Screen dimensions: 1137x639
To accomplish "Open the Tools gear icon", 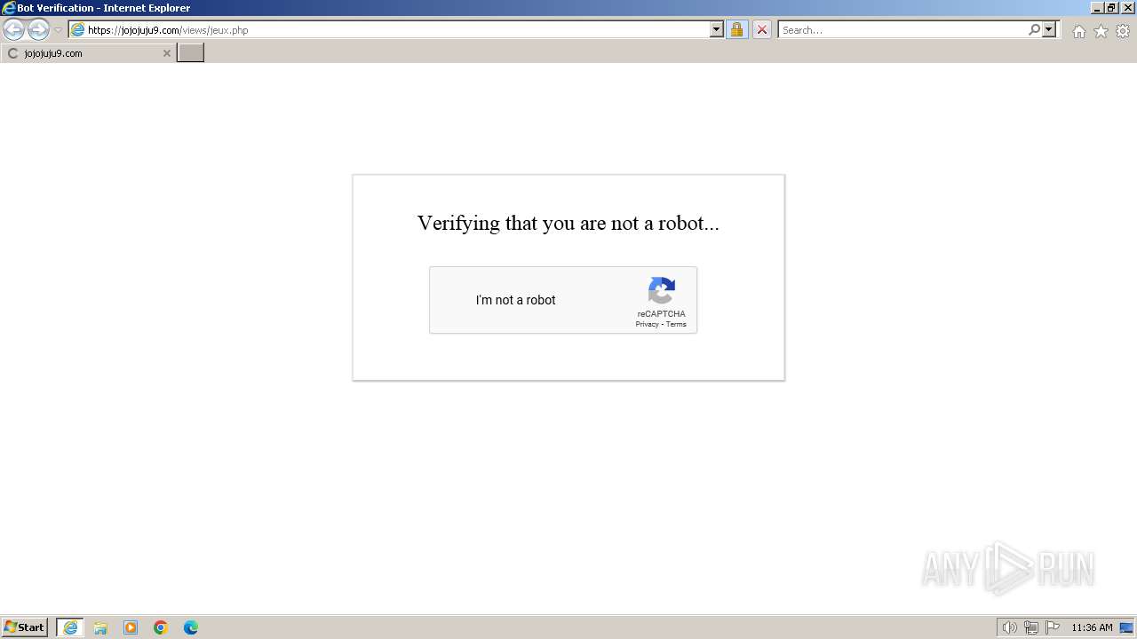I will pyautogui.click(x=1123, y=31).
